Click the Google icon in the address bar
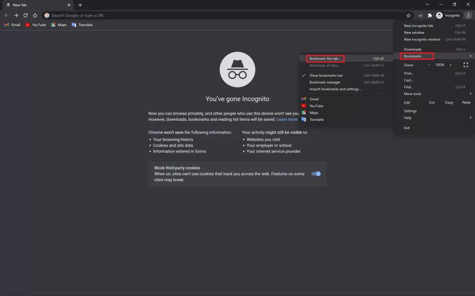The height and width of the screenshot is (296, 475). (47, 15)
